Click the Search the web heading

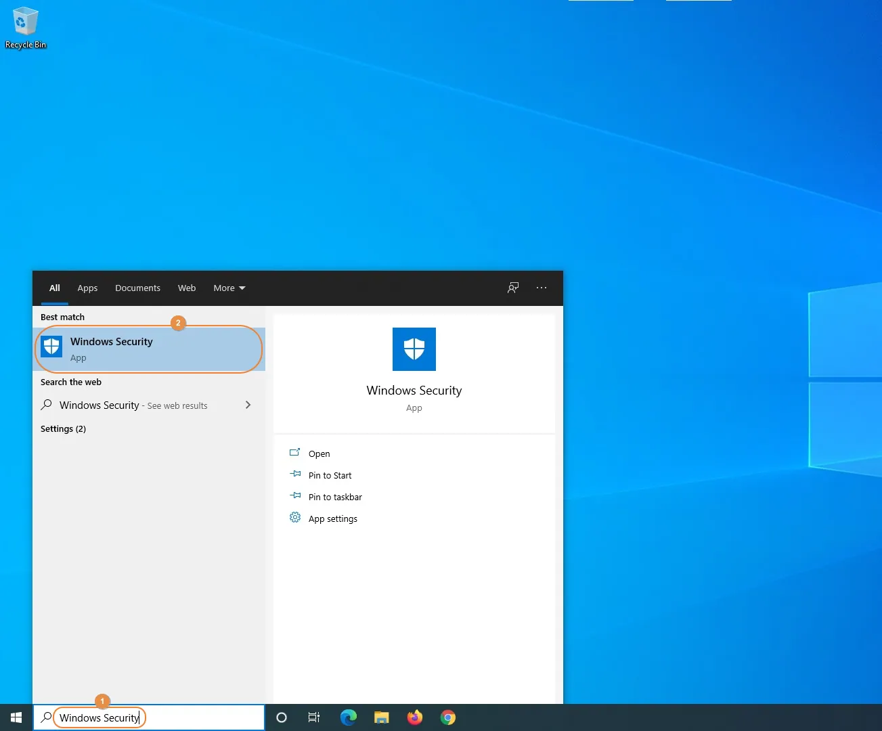tap(71, 382)
